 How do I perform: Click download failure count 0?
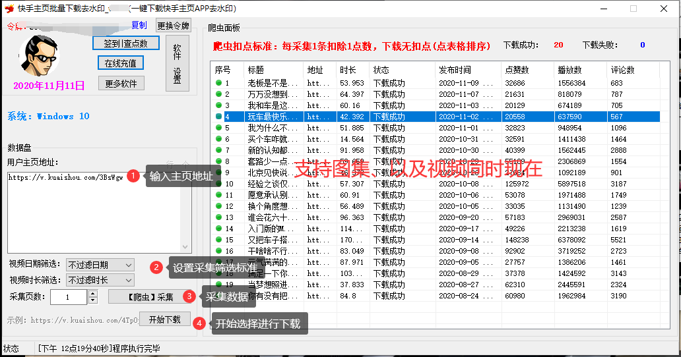click(x=642, y=45)
